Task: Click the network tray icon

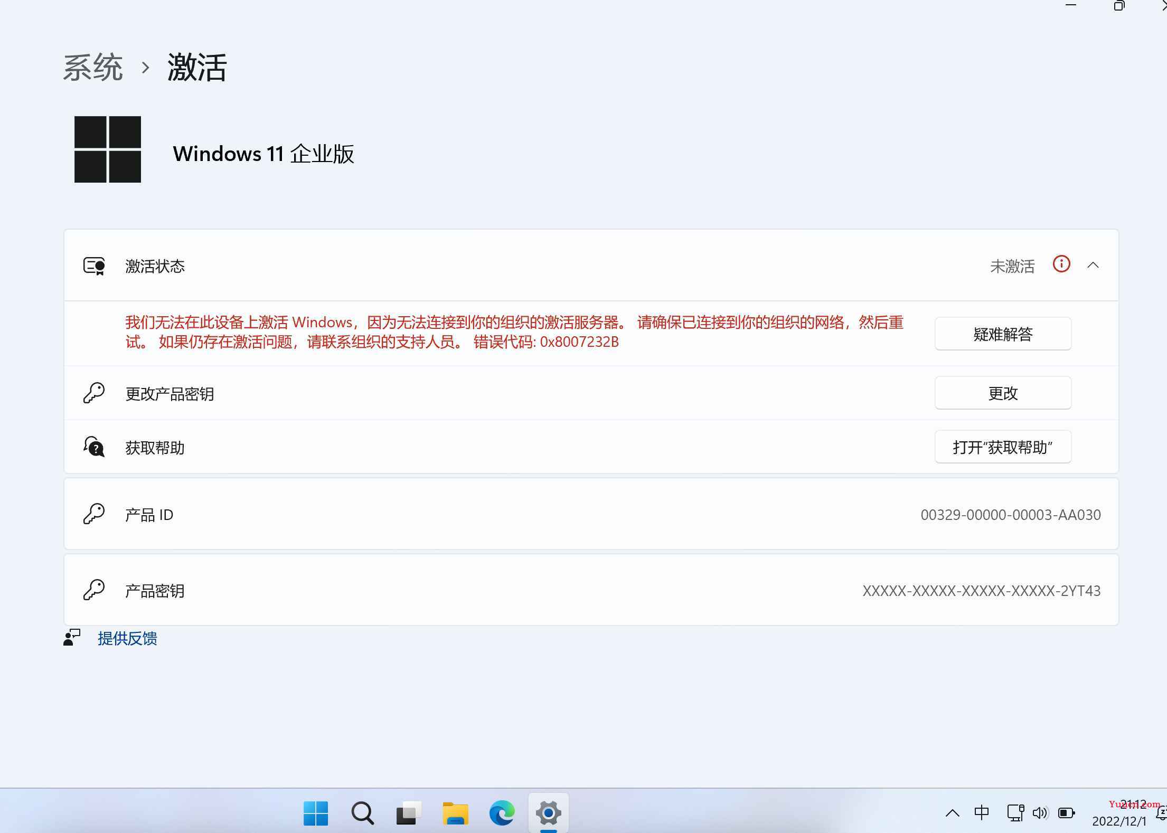Action: pos(1015,813)
